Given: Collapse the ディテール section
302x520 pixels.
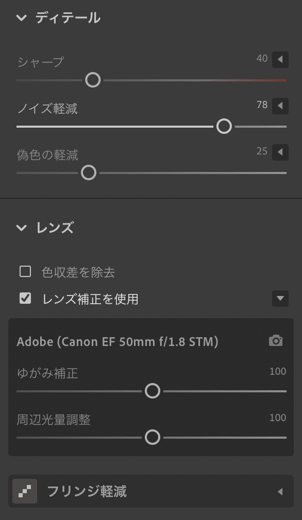Looking at the screenshot, I should (x=21, y=17).
